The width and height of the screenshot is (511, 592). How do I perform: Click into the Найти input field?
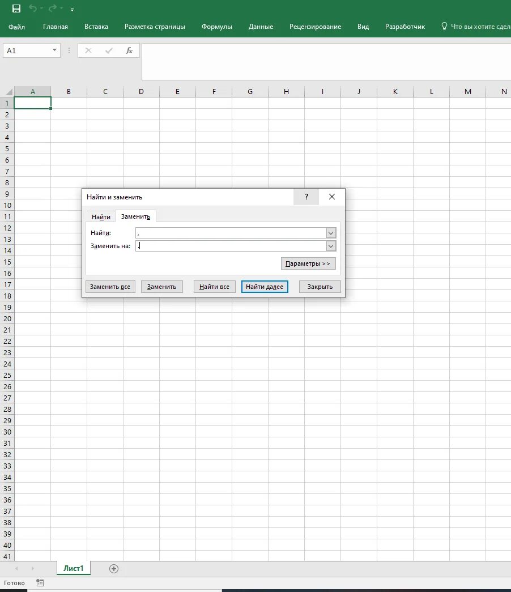tap(231, 233)
